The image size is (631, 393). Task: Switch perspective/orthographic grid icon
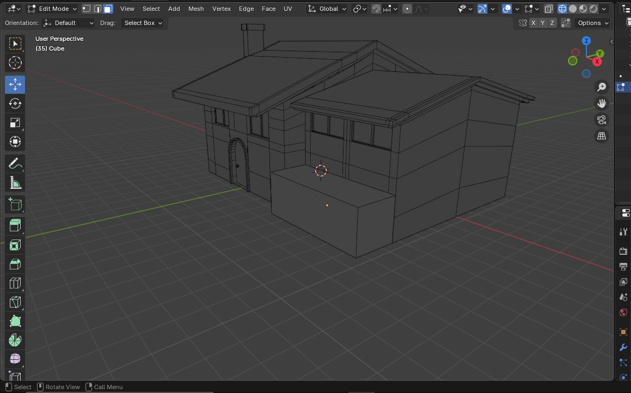pos(602,136)
